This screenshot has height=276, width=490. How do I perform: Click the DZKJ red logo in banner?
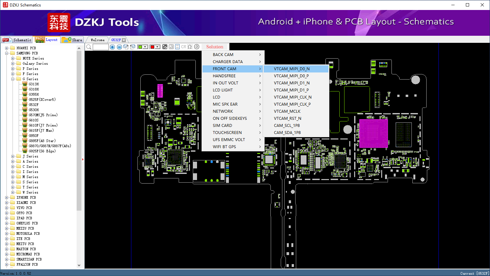[x=59, y=23]
